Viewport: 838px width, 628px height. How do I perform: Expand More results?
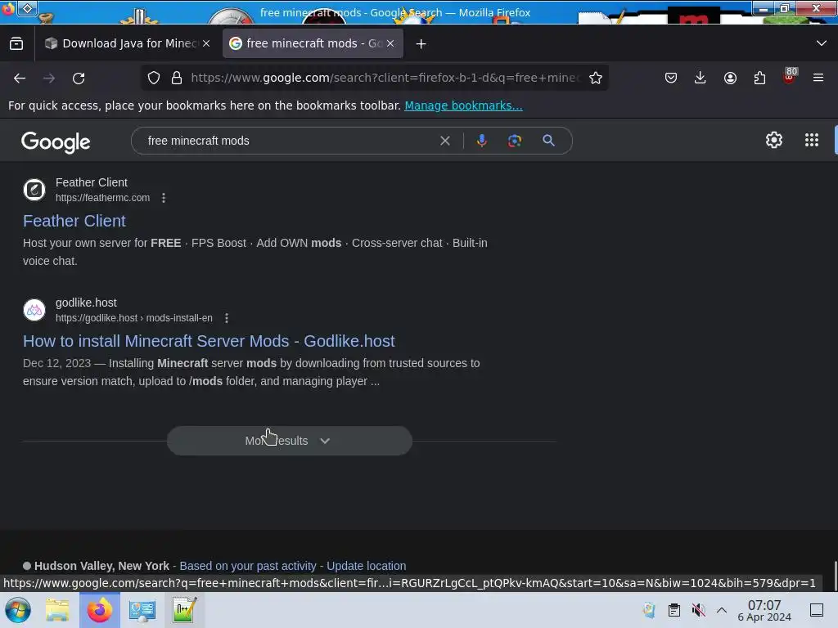(289, 441)
